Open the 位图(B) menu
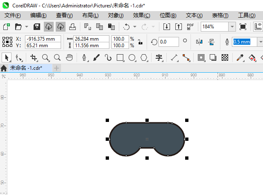 point(168,16)
